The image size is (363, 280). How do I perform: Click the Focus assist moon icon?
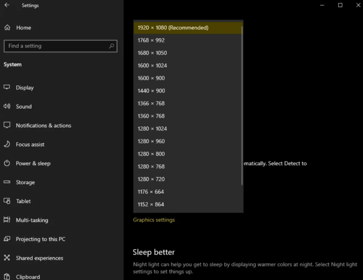tap(7, 144)
